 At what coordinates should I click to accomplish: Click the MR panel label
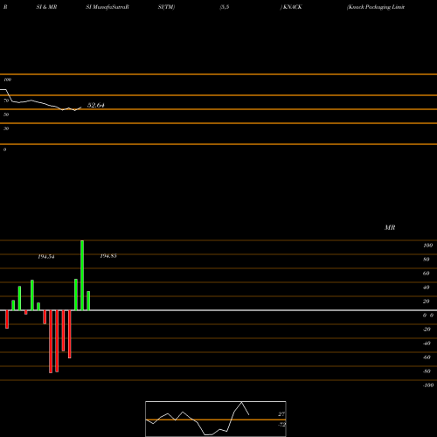[390, 227]
